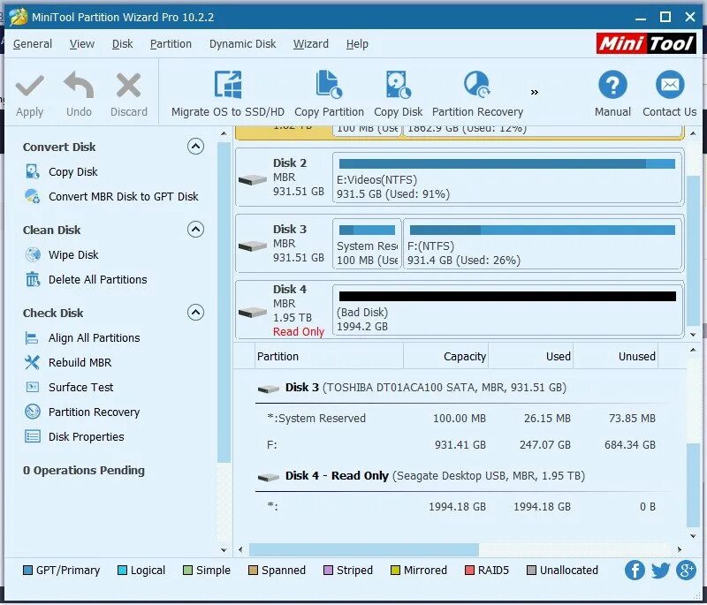Choose Copy Disk in left panel
This screenshot has width=707, height=605.
click(x=72, y=172)
